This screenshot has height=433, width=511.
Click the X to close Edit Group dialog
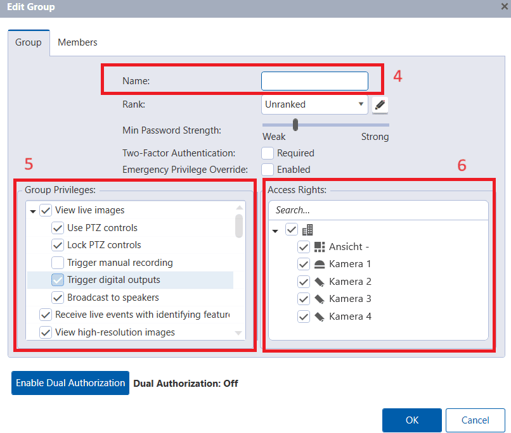[503, 7]
